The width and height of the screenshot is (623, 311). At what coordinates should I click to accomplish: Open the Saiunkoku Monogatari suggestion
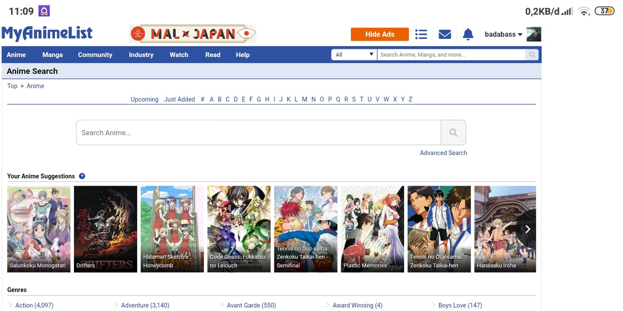coord(39,229)
